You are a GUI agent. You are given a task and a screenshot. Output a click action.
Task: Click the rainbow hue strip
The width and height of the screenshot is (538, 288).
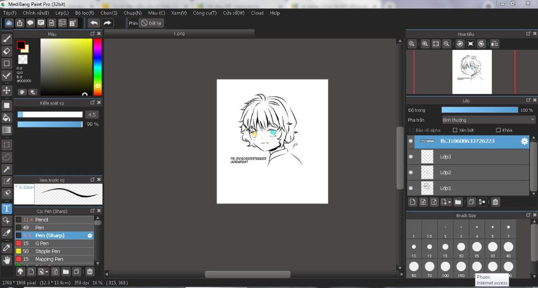98,67
